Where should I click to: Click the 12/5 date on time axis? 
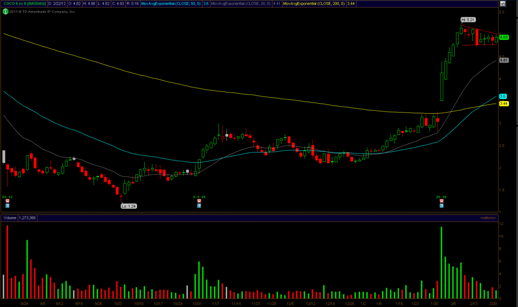tap(290, 303)
